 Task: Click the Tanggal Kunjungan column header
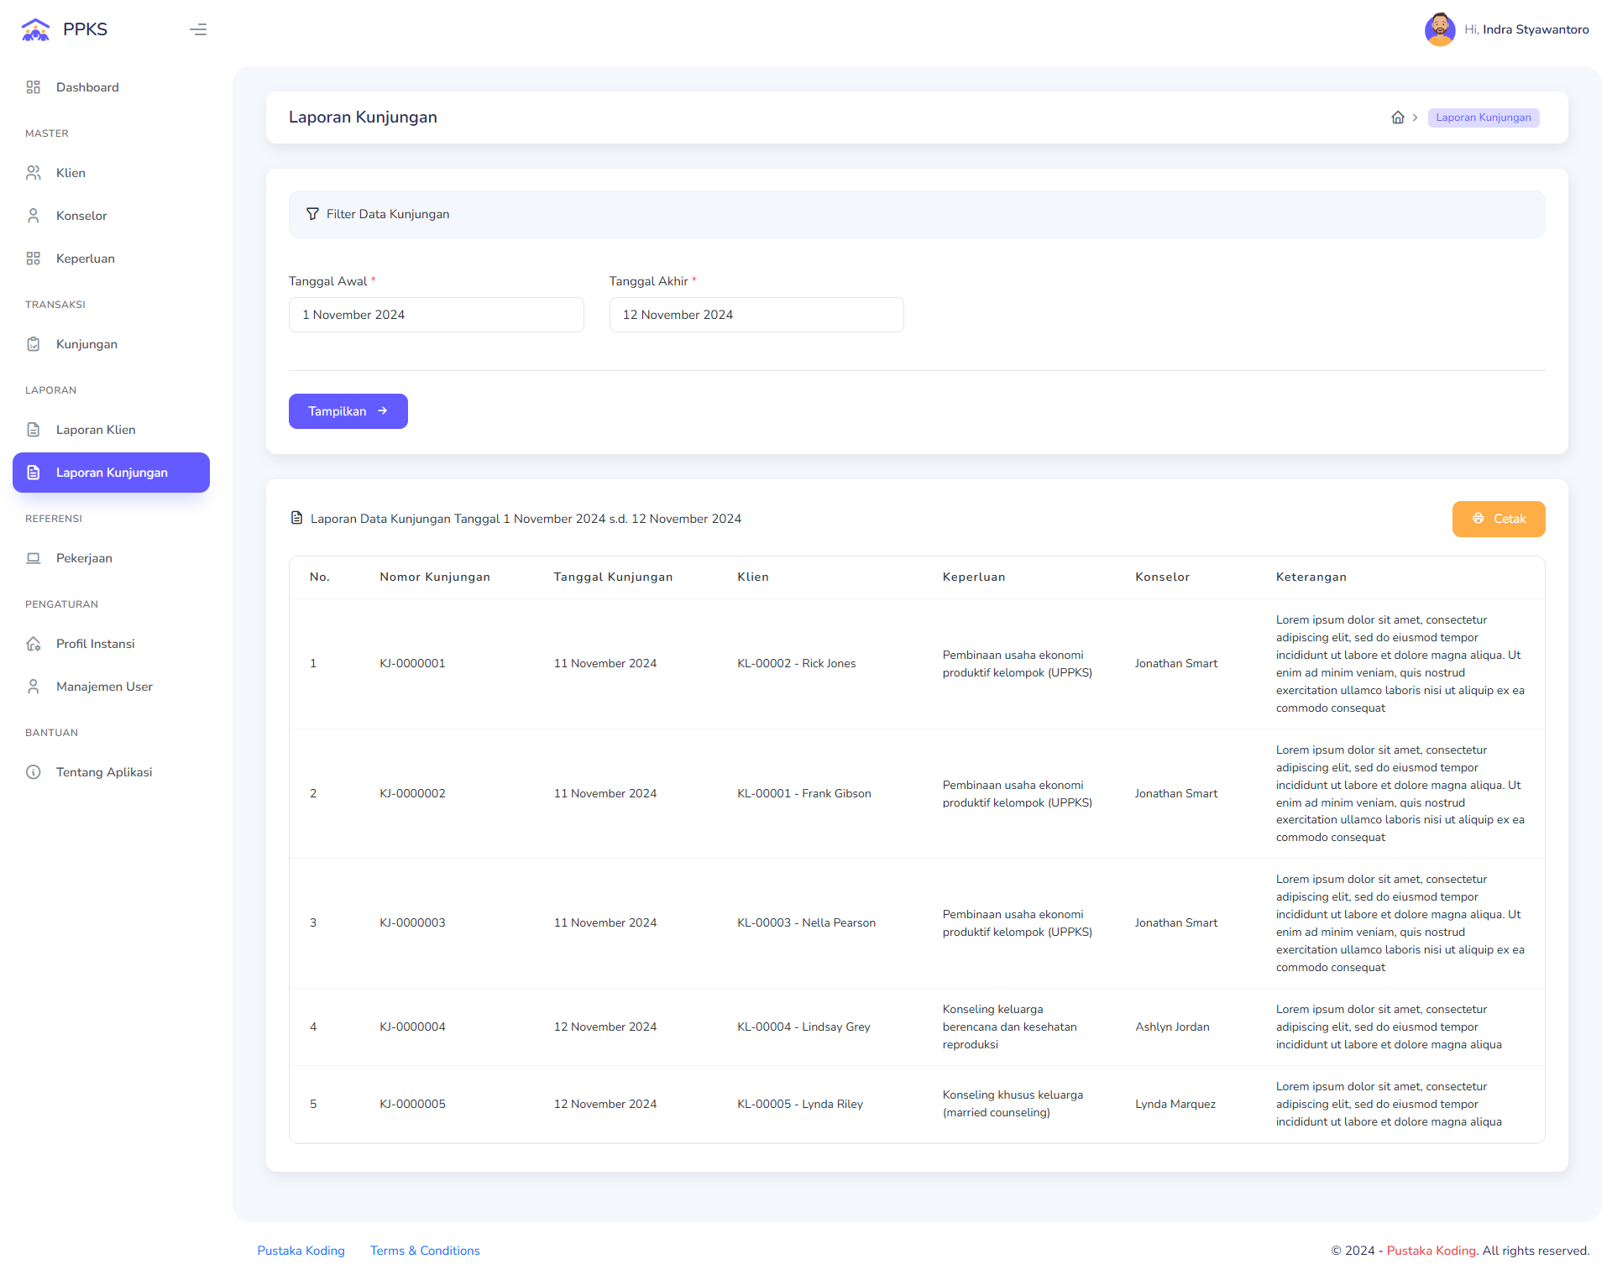(x=613, y=577)
